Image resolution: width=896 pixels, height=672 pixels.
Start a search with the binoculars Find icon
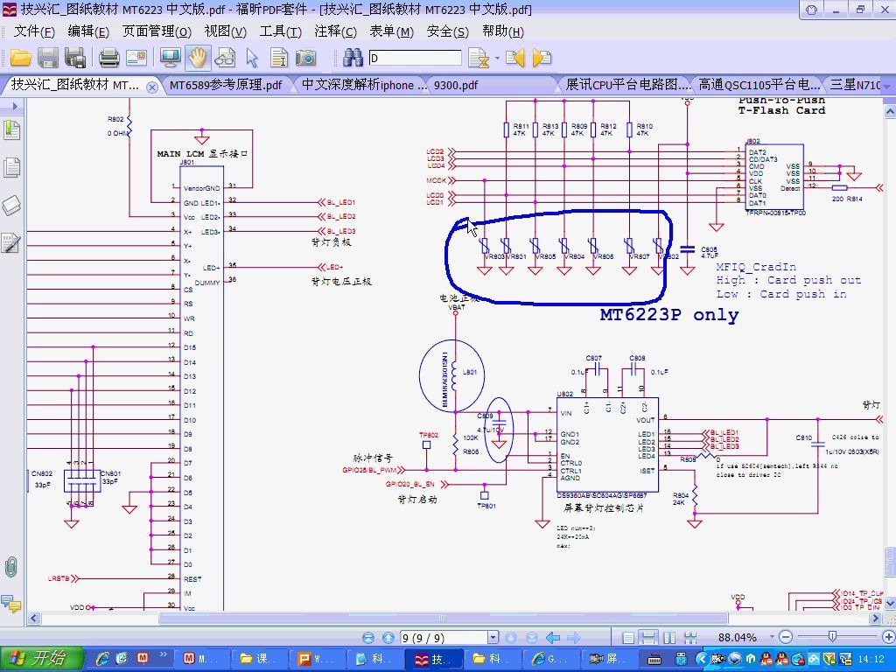(x=354, y=58)
